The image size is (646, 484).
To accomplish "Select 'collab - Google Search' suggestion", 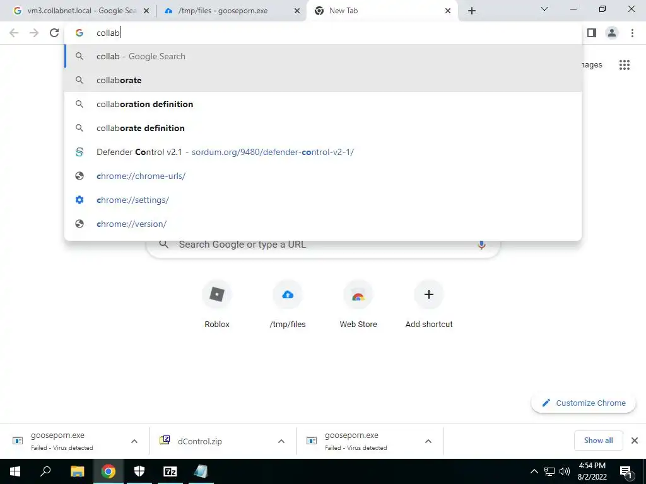I will tap(323, 56).
